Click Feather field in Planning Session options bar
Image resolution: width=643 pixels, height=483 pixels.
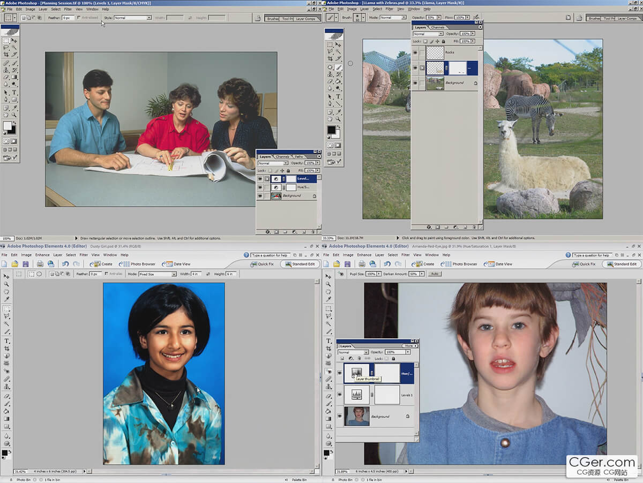pos(68,18)
